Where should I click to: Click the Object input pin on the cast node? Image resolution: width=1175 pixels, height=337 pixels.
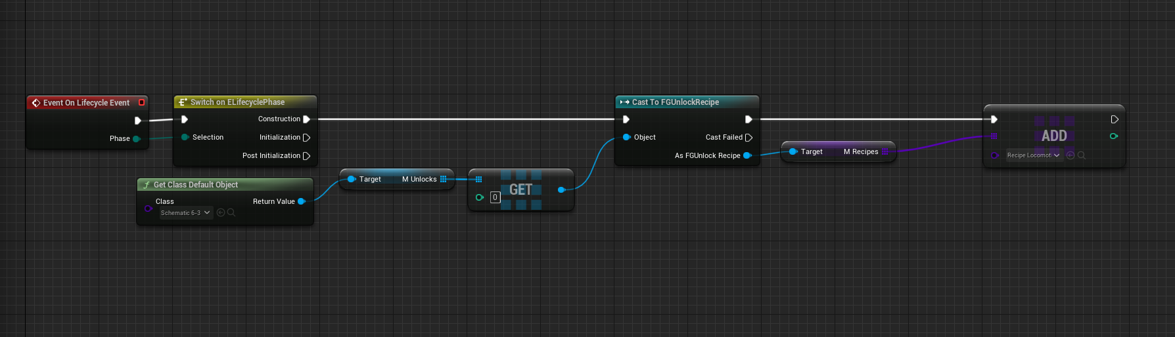point(626,137)
